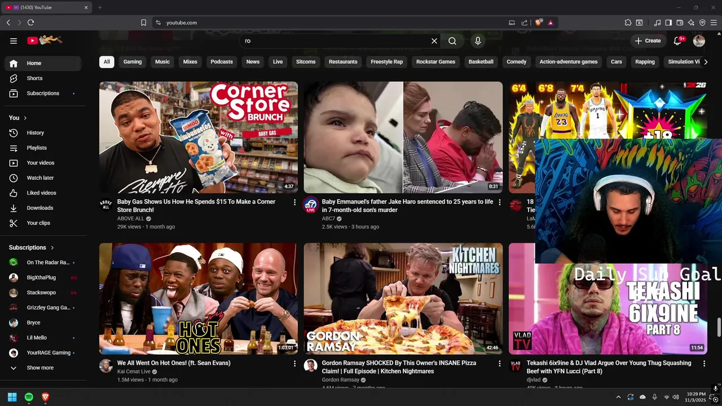This screenshot has width=722, height=406.
Task: Expand Subscriptions section header
Action: tap(32, 248)
